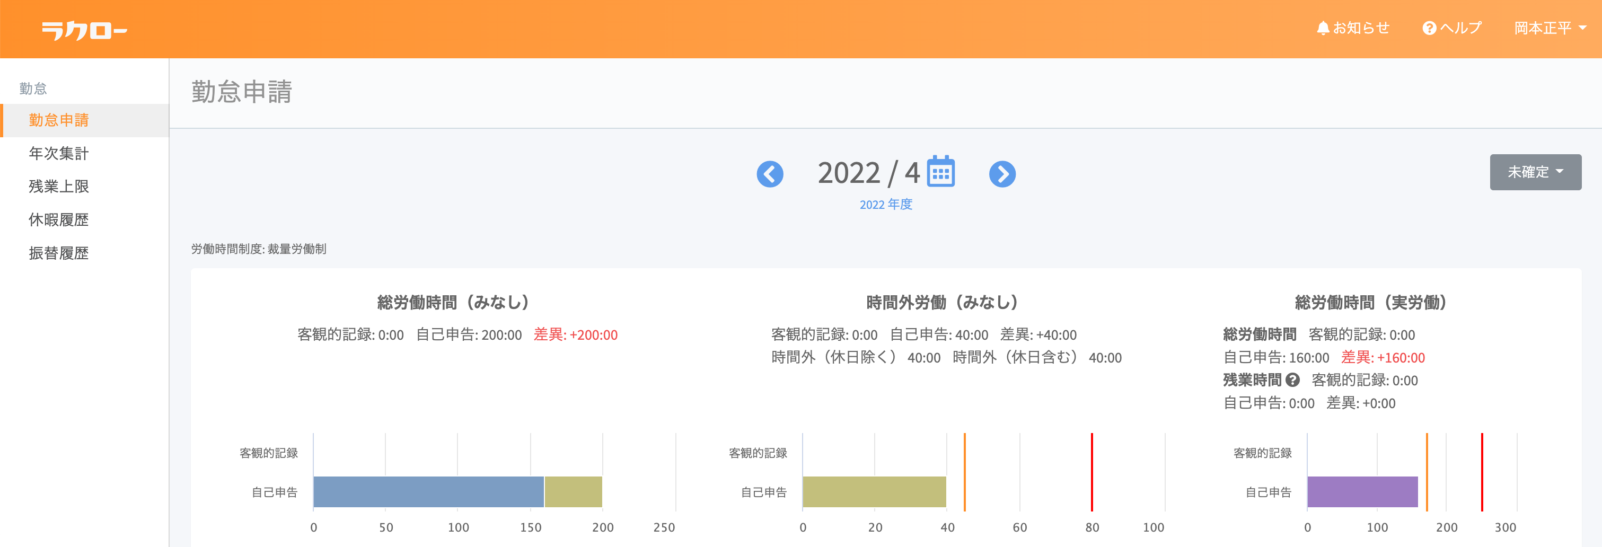Click the olive bar segment in 総労働時間（みなし）chart
Viewport: 1602px width, 547px height.
pos(574,492)
